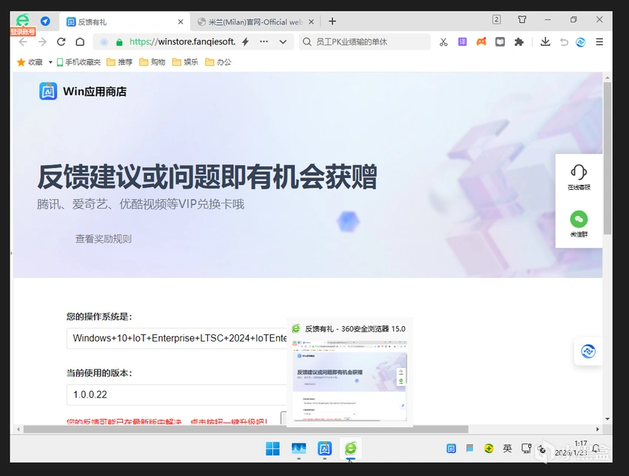629x476 pixels.
Task: Open the browser hamburger main menu
Action: coord(599,42)
